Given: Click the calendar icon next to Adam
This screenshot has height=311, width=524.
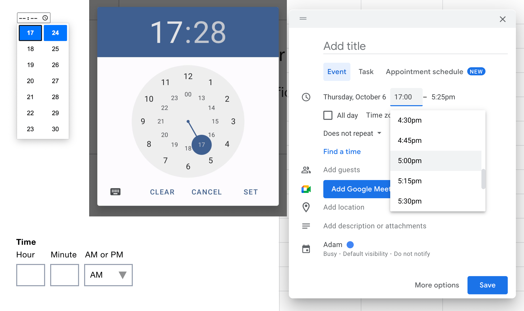Looking at the screenshot, I should (306, 249).
